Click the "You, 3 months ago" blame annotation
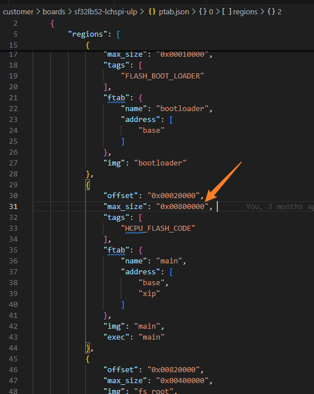The image size is (314, 394). point(280,207)
